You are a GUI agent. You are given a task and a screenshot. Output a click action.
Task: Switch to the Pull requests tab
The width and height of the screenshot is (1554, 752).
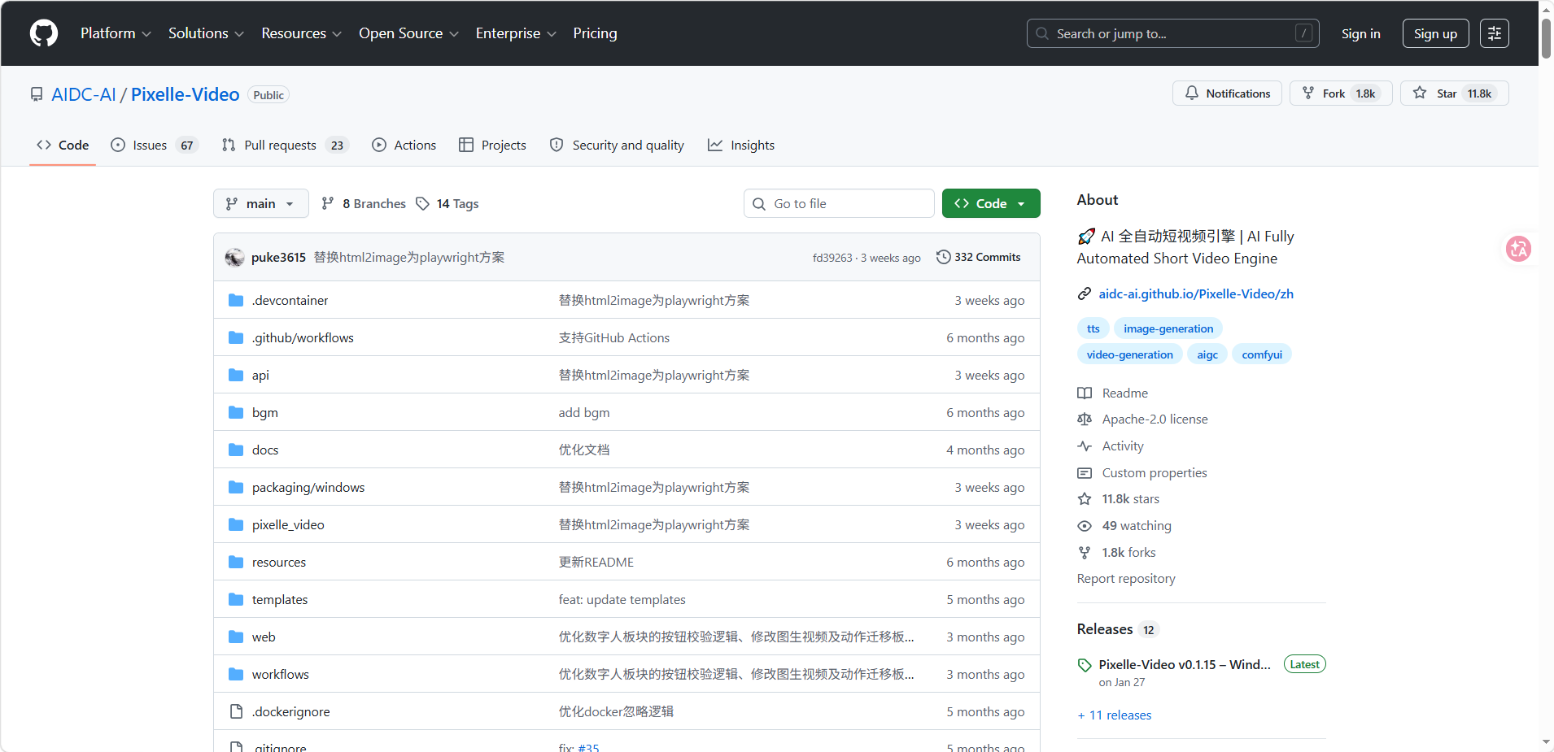pos(285,145)
